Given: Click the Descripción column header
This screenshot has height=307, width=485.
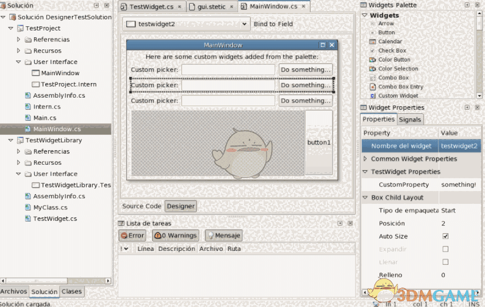Looking at the screenshot, I should tap(177, 249).
